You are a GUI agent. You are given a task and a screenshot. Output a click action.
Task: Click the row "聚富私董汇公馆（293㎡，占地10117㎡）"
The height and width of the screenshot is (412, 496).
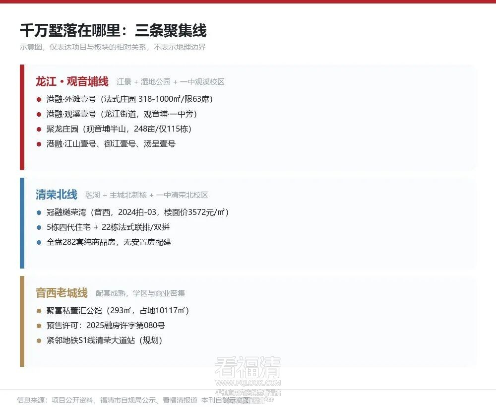coord(113,310)
